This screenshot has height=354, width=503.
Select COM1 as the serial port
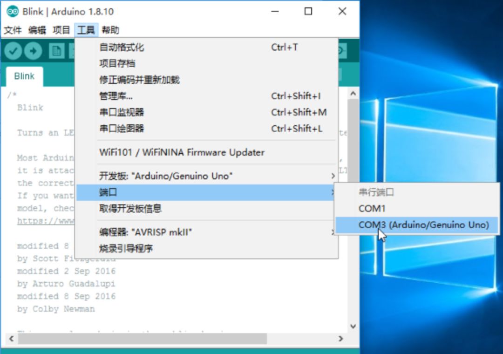pyautogui.click(x=372, y=209)
